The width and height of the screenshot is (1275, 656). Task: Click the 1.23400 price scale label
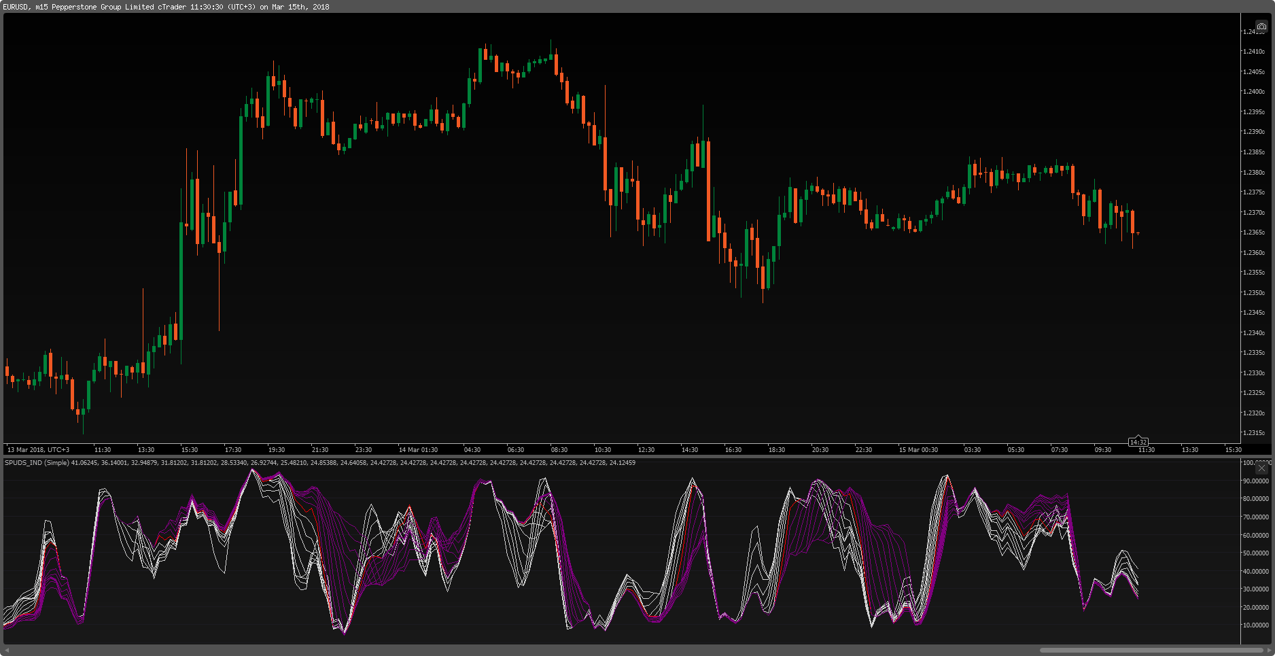click(1254, 333)
